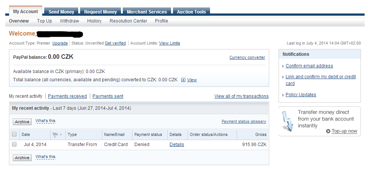Open View all of my transactions
Viewport: 368px width, 176px height.
pyautogui.click(x=241, y=96)
